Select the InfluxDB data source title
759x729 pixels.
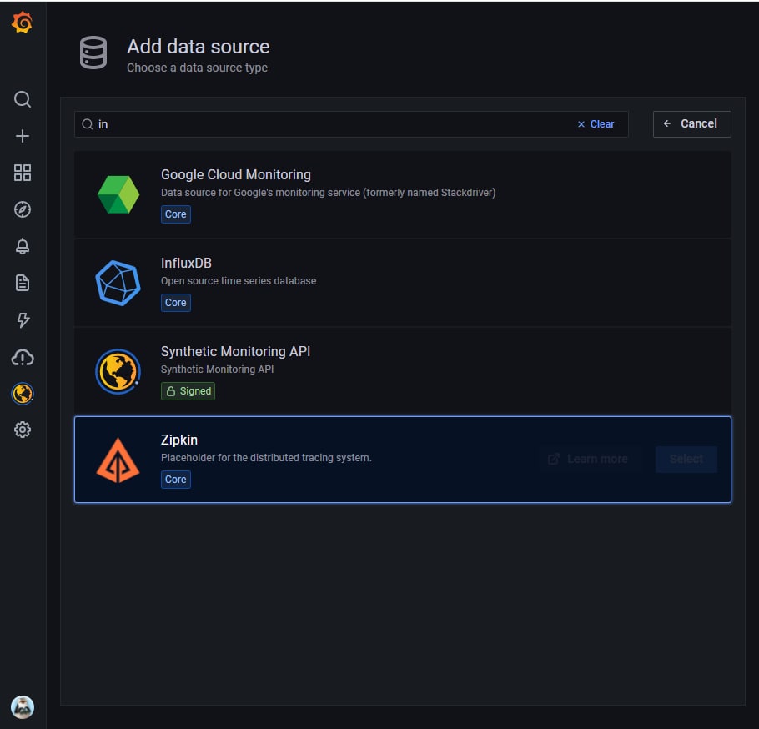pyautogui.click(x=186, y=264)
